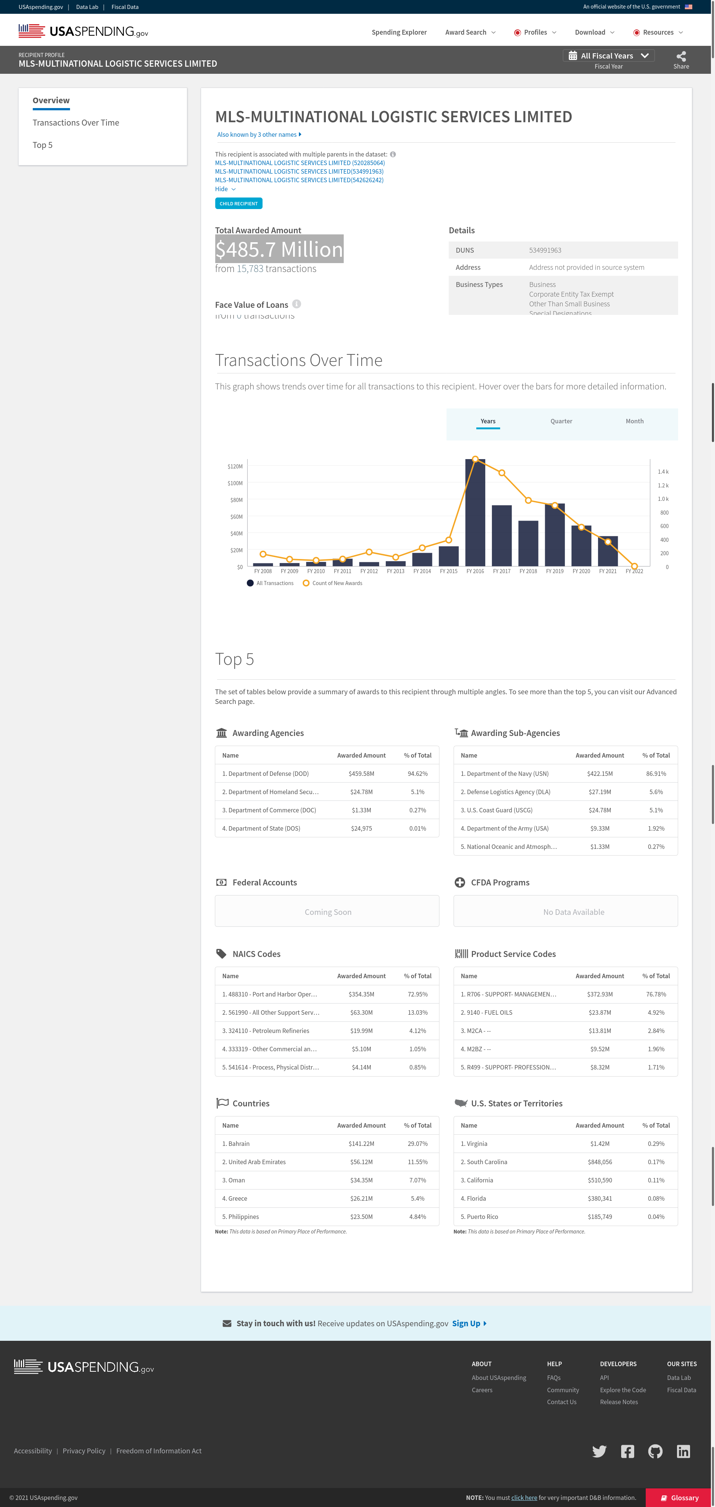Expand 'Also known by 3 other names'
Viewport: 715px width, 1507px height.
pos(259,135)
